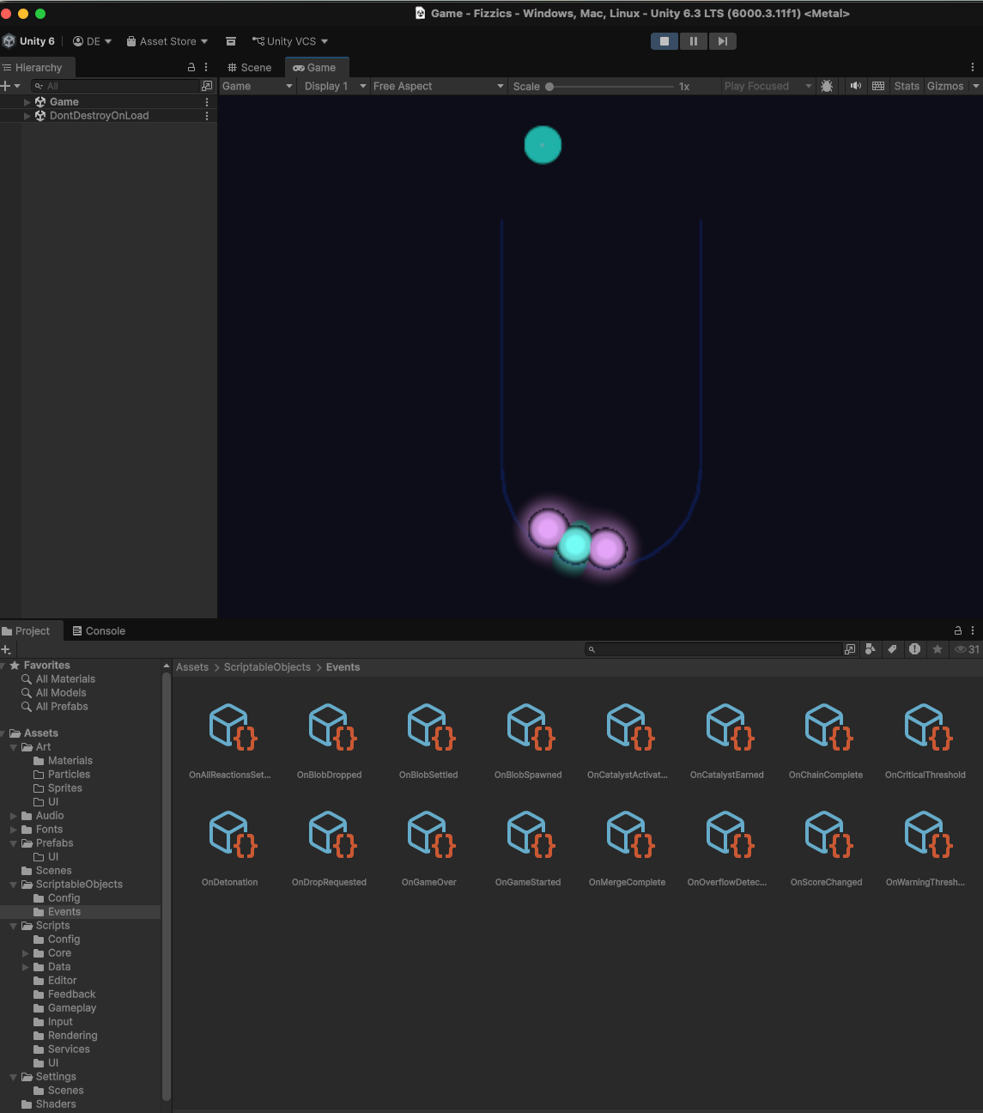Click the keyboard shortcuts icon in Game view
The image size is (983, 1113).
[878, 86]
